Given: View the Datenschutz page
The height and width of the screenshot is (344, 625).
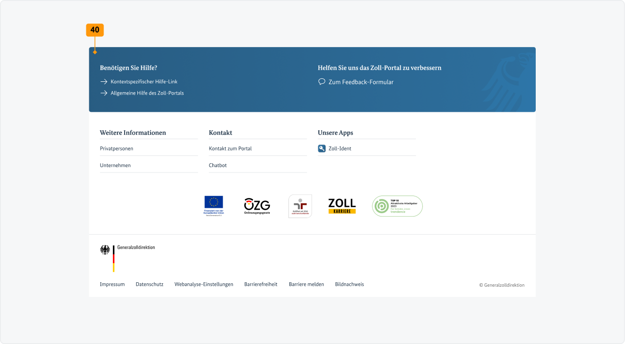Looking at the screenshot, I should click(149, 284).
